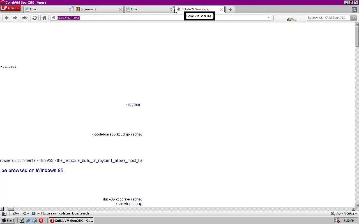The width and height of the screenshot is (359, 224).
Task: Click the '=general' text
Action: [8, 67]
